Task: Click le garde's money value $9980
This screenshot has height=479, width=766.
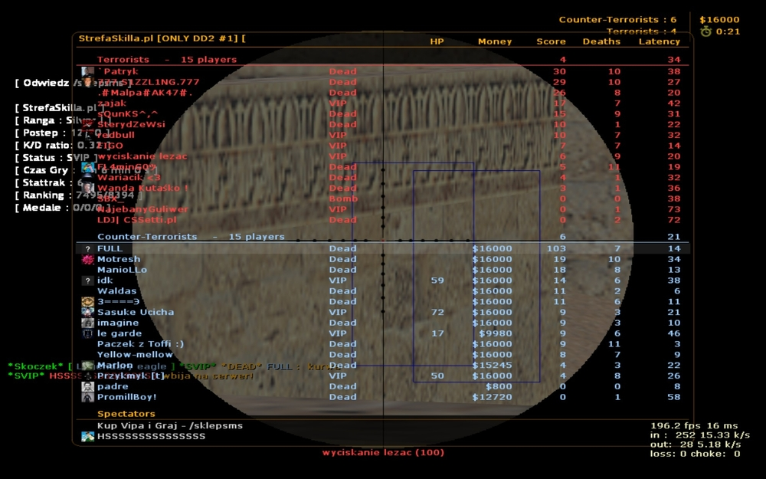Action: 496,334
